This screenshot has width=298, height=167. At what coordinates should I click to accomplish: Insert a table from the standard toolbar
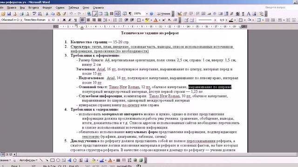coord(101,14)
